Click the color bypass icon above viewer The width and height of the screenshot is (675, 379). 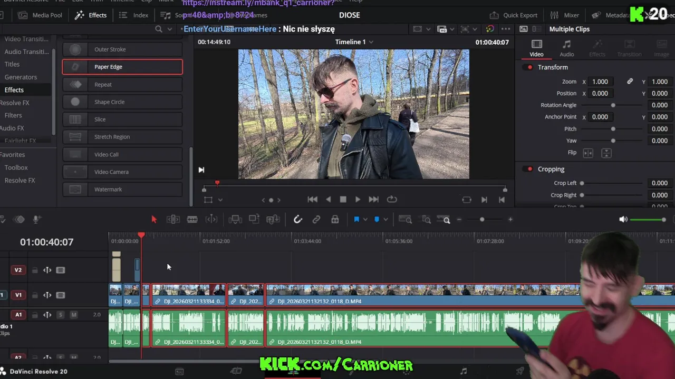click(x=490, y=29)
